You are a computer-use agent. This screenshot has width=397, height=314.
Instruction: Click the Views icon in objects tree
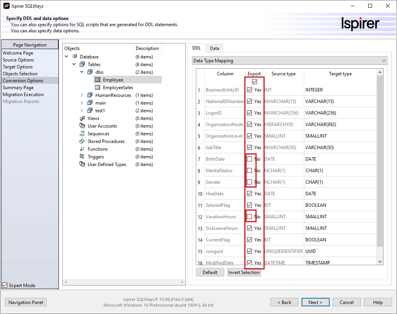point(82,118)
